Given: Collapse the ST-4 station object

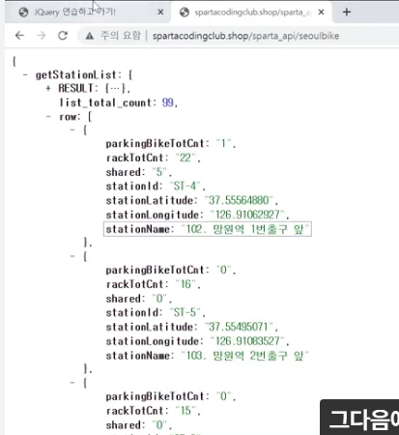Looking at the screenshot, I should (x=72, y=130).
